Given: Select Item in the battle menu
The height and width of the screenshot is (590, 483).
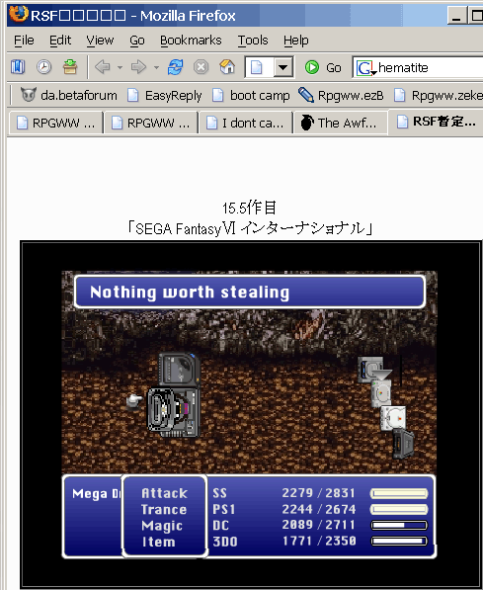Looking at the screenshot, I should [x=158, y=542].
